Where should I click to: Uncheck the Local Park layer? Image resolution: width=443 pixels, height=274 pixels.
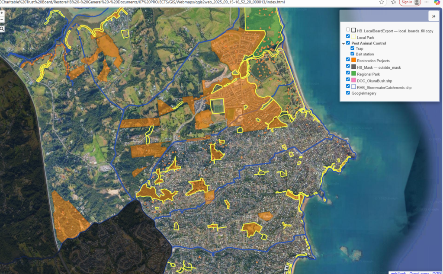[348, 37]
